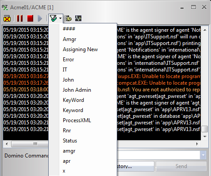211x176 pixels.
Task: Choose the capitalized Amgr filter
Action: (69, 39)
